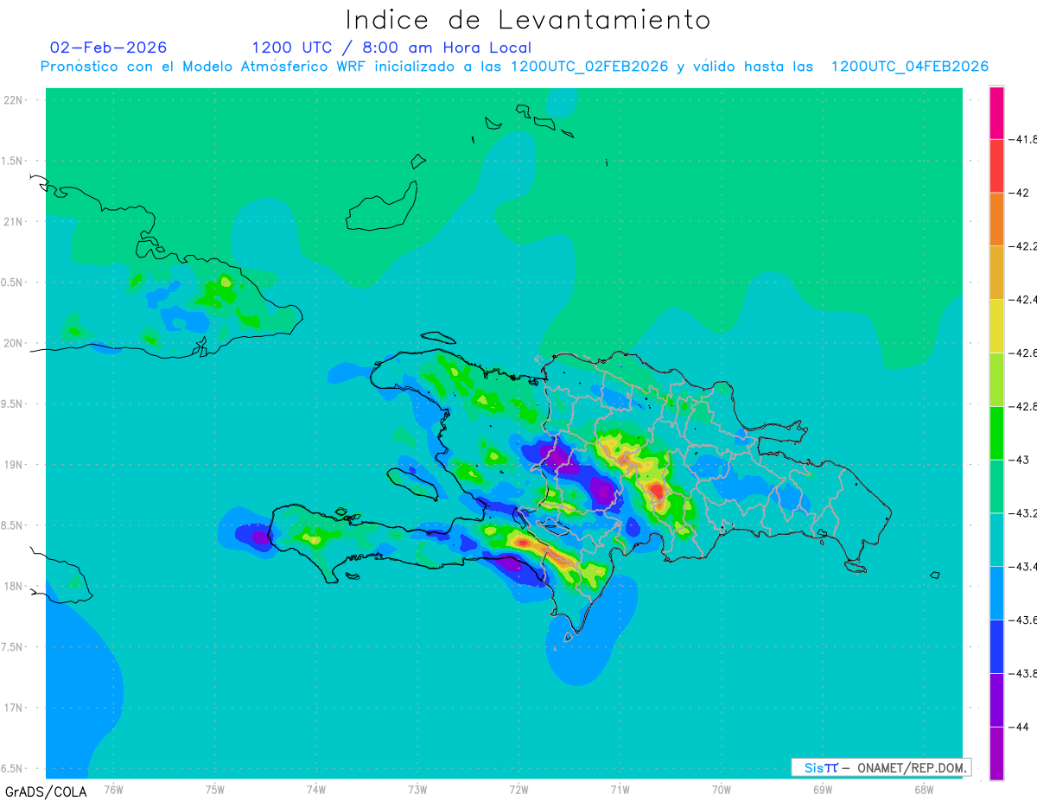Pick the lime swatch between -42.6 and -42.8
The width and height of the screenshot is (1037, 801).
pos(996,380)
